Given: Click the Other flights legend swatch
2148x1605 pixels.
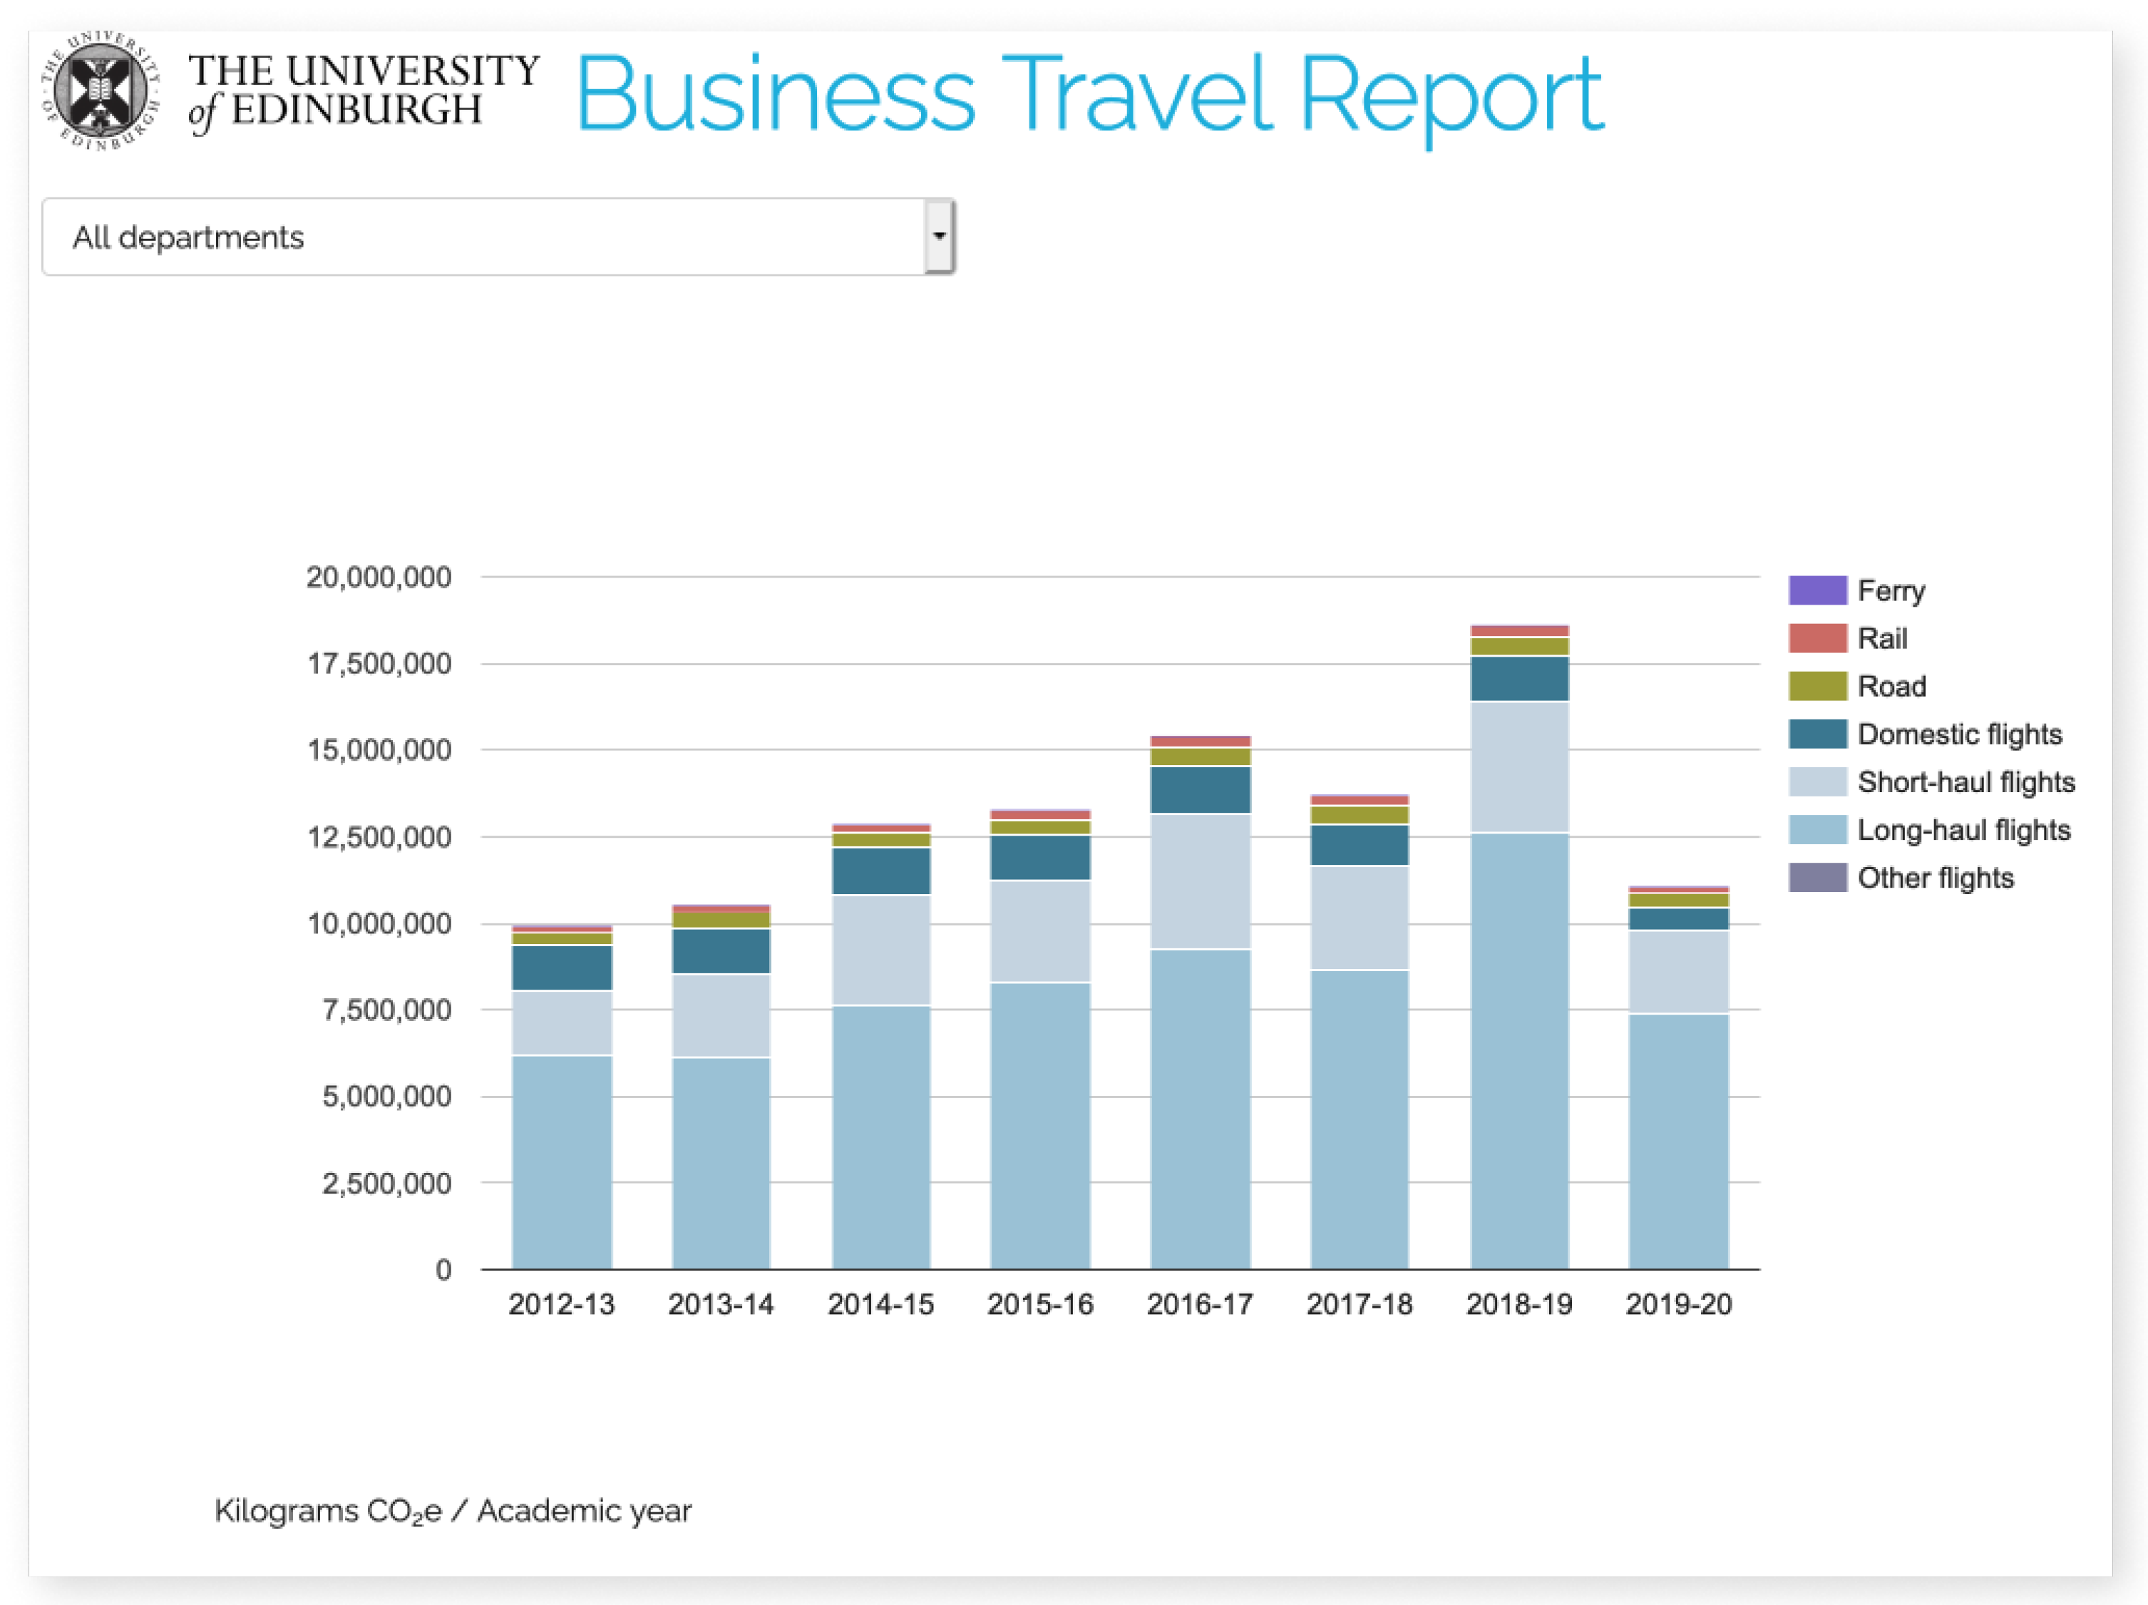Looking at the screenshot, I should click(x=1817, y=878).
